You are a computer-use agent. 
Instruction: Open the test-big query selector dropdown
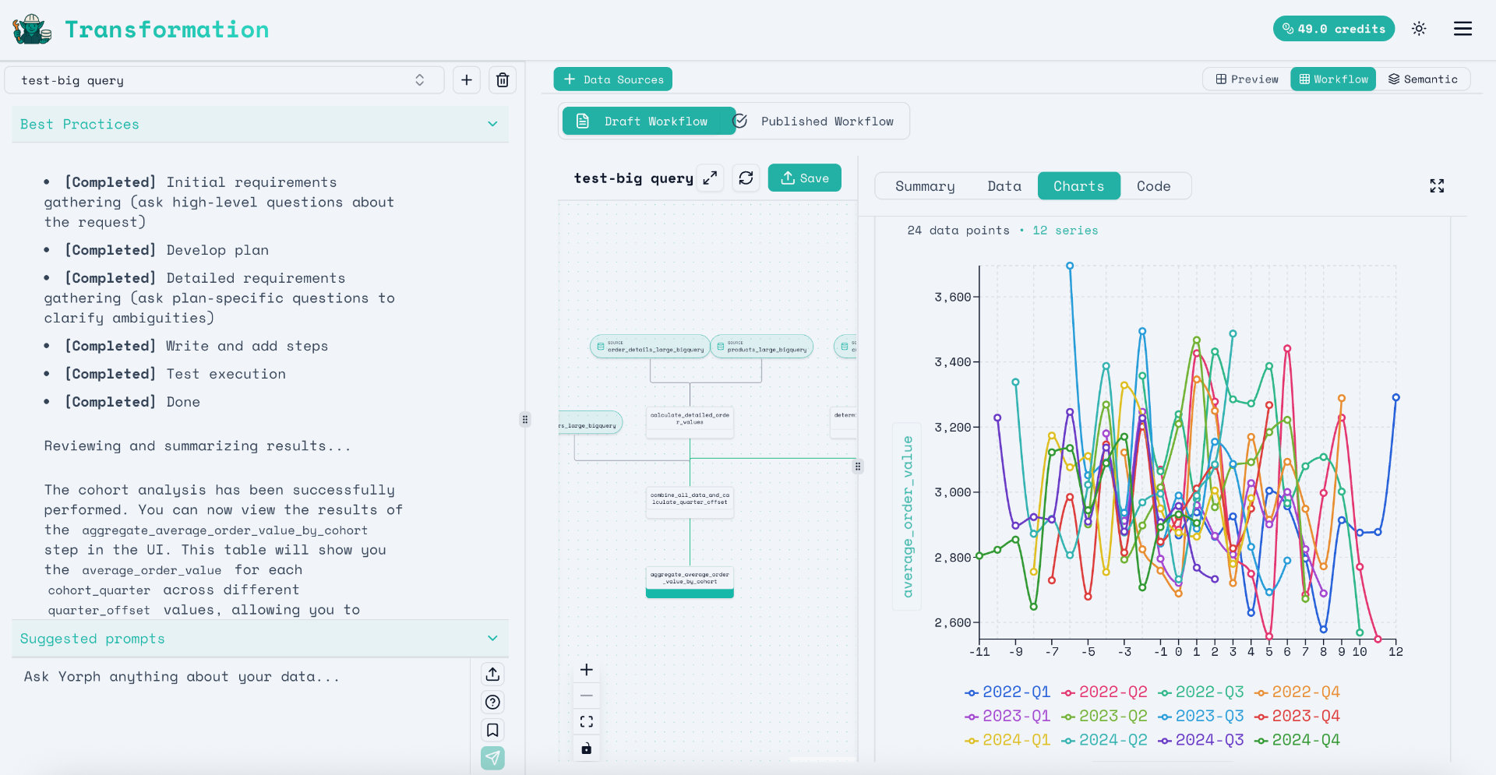point(419,79)
